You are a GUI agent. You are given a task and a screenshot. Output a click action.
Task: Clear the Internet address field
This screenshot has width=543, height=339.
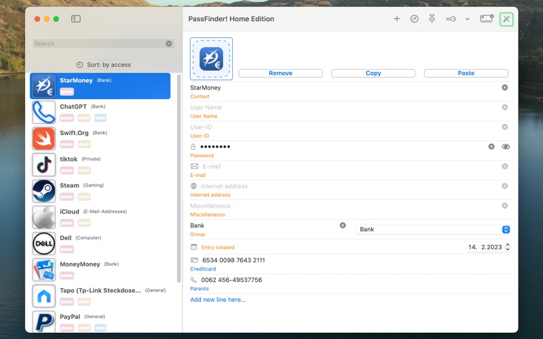(x=505, y=186)
